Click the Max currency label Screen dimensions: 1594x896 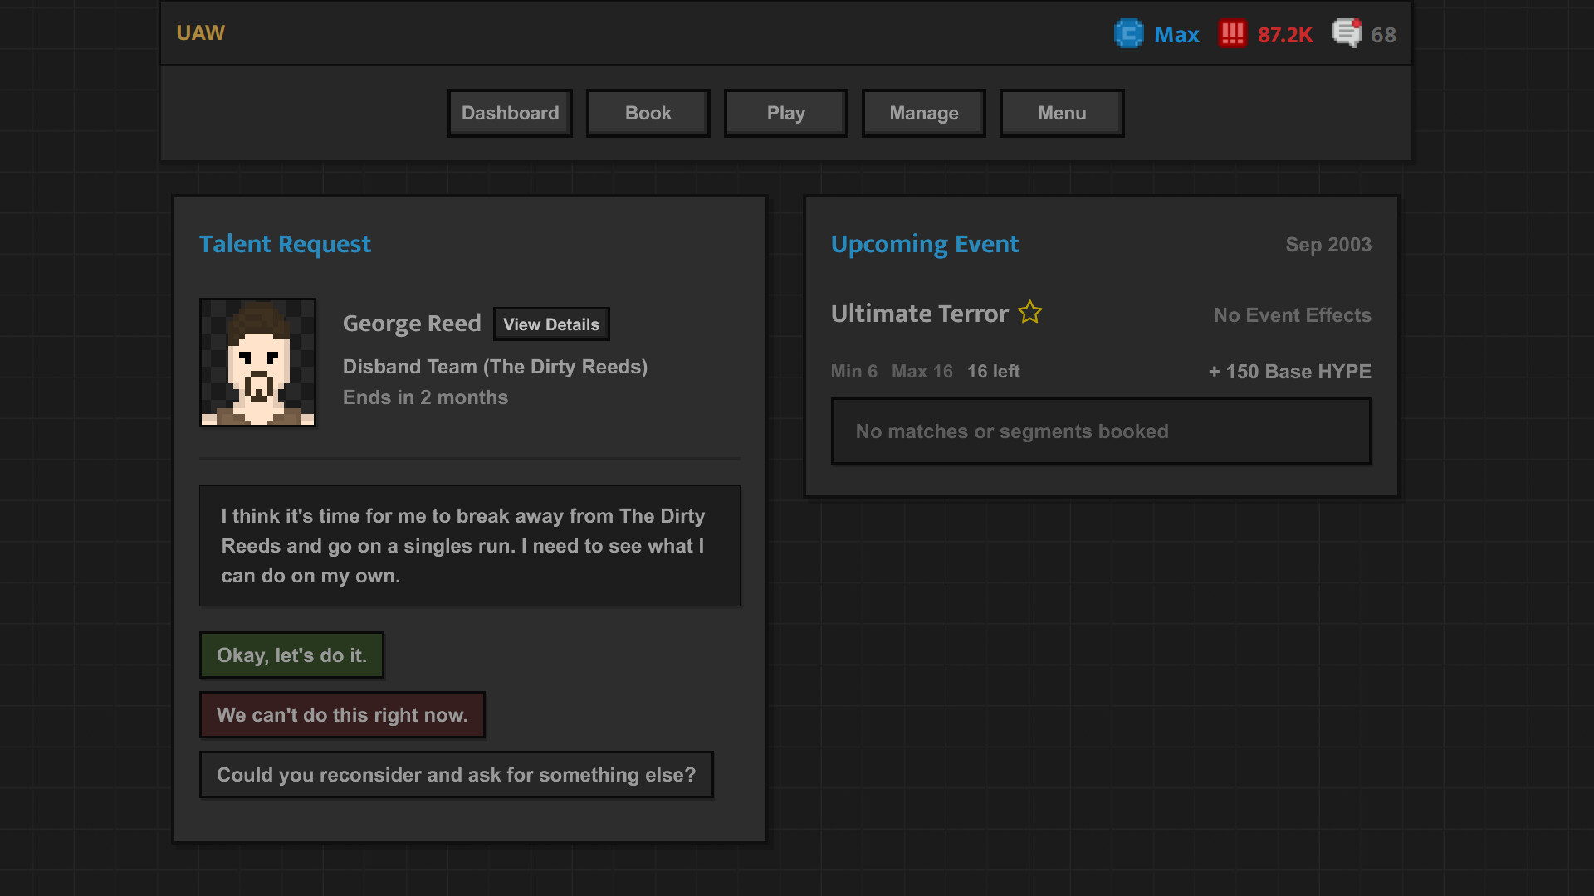[1176, 35]
